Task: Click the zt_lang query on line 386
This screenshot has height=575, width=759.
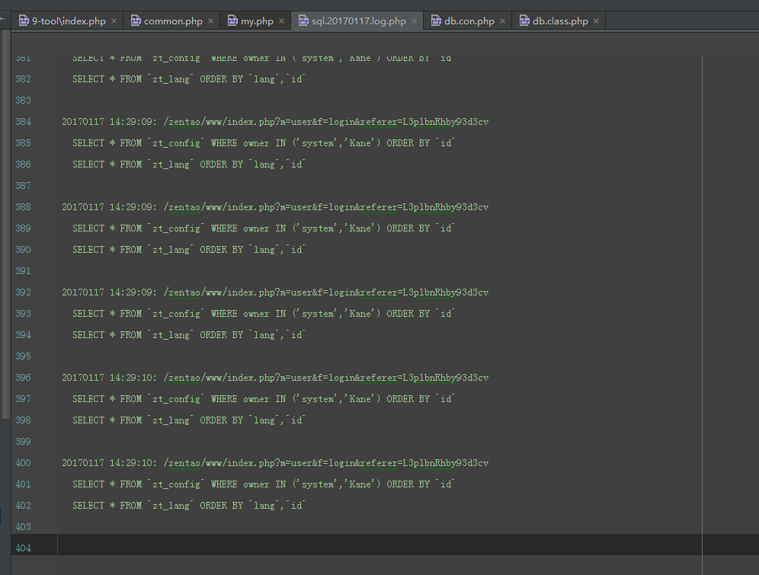Action: pyautogui.click(x=188, y=165)
